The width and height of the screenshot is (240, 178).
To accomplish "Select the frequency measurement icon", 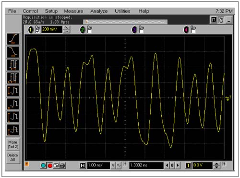I will click(x=13, y=78).
